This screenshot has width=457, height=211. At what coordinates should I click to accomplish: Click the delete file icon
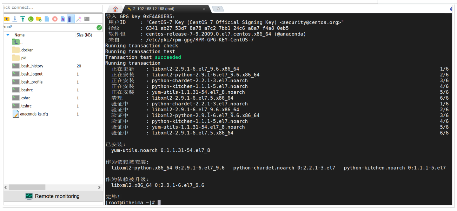[x=55, y=19]
